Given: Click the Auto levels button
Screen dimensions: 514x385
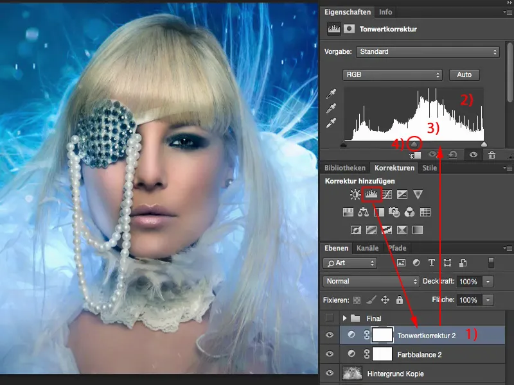Looking at the screenshot, I should tap(464, 74).
